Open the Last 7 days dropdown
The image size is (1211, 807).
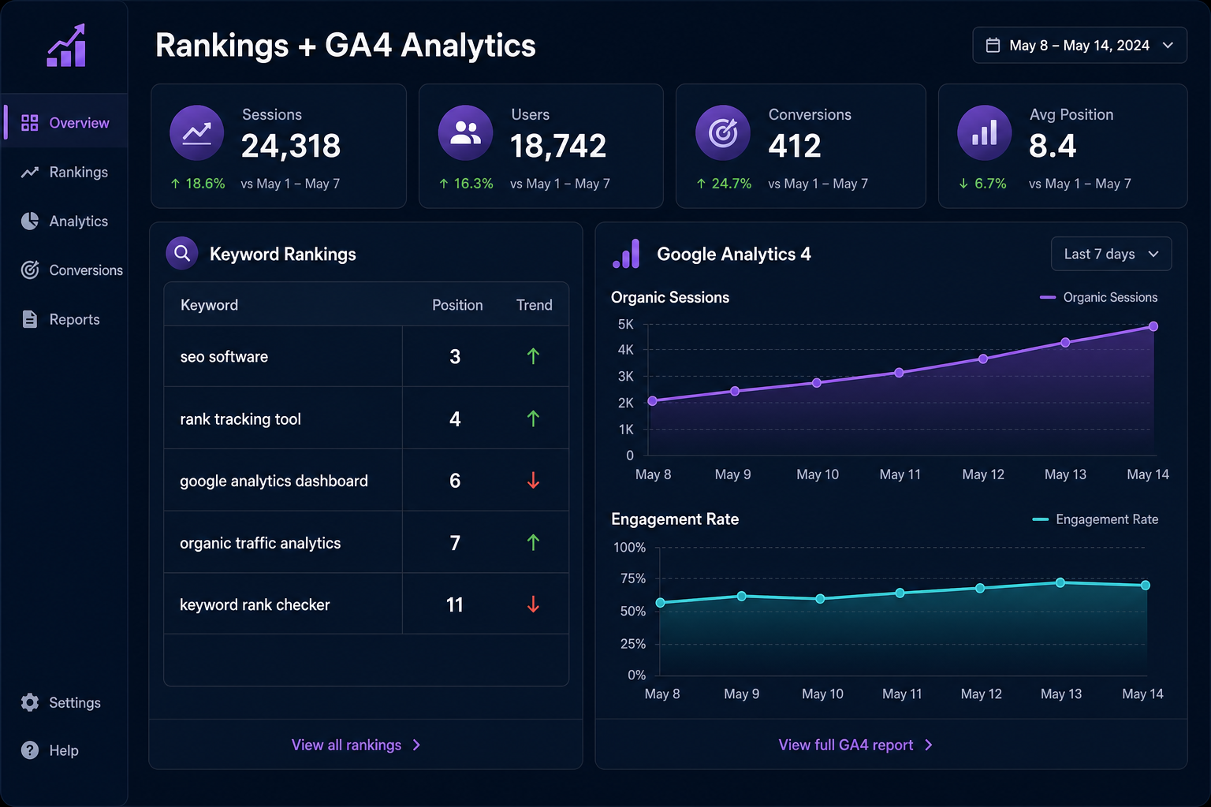[1111, 254]
